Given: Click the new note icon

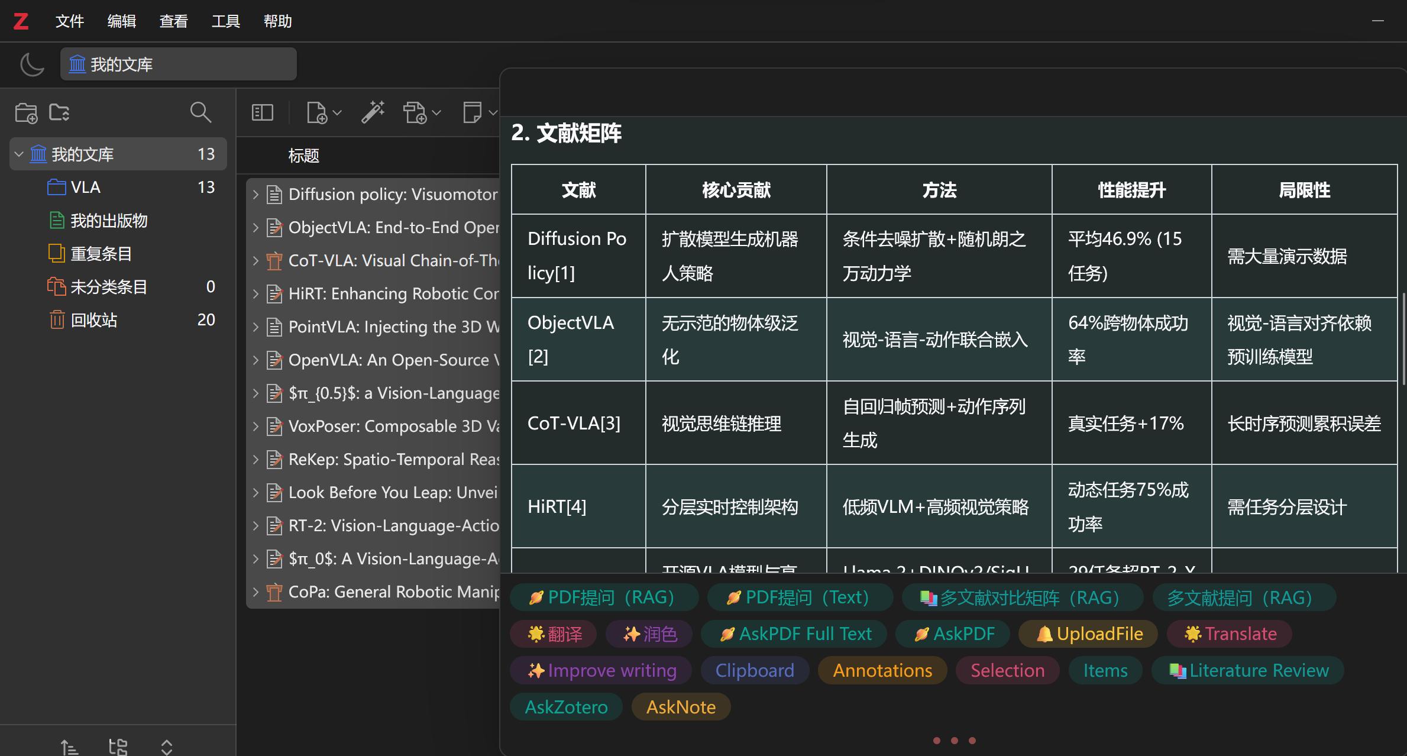Looking at the screenshot, I should [473, 112].
